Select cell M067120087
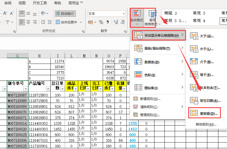 point(18,95)
